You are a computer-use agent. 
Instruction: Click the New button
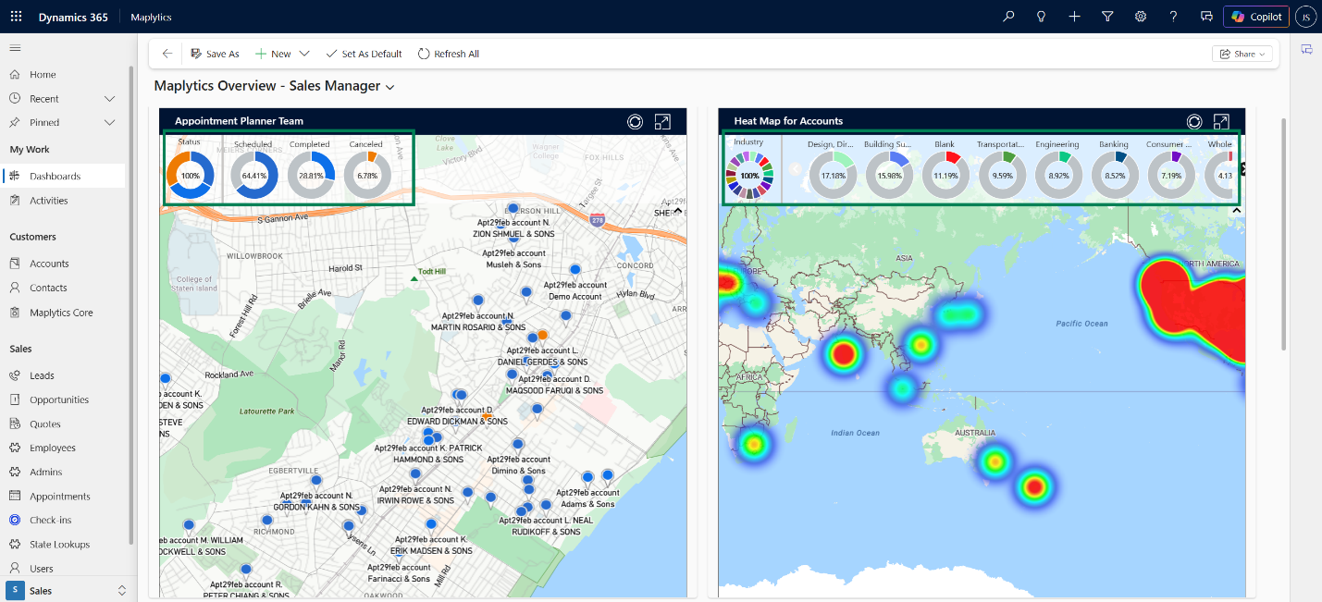pos(273,54)
